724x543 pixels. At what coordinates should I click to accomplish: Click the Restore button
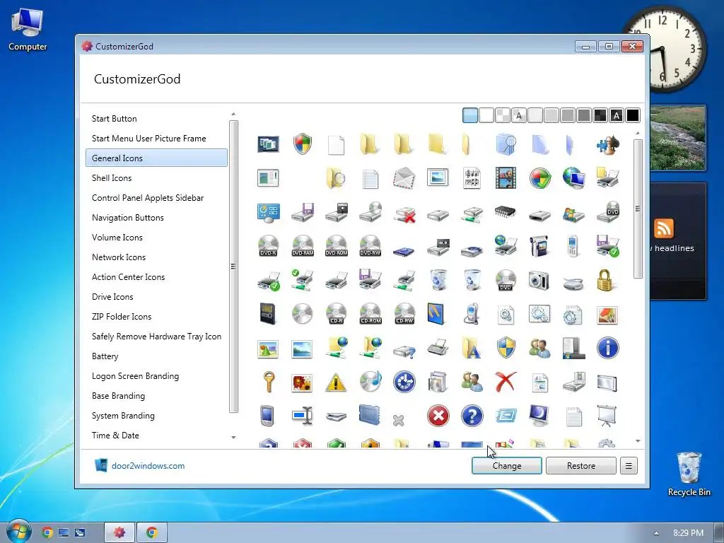581,466
